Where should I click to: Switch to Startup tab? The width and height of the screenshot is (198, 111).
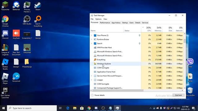[125, 23]
